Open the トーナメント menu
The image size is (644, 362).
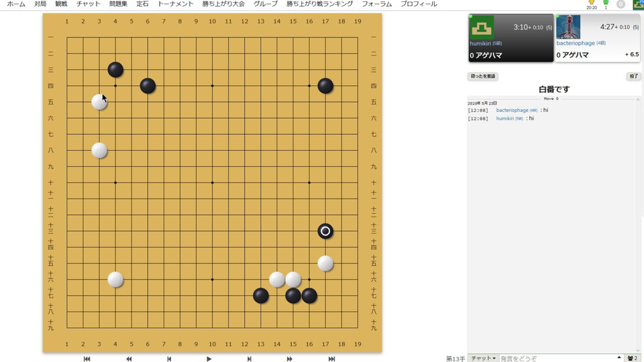(x=175, y=4)
